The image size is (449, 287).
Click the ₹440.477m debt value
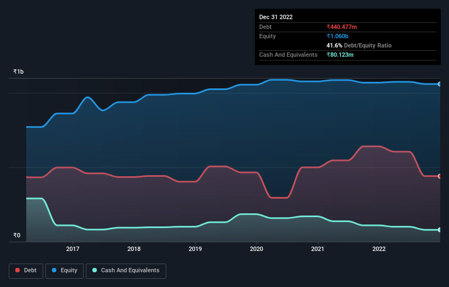coord(342,27)
